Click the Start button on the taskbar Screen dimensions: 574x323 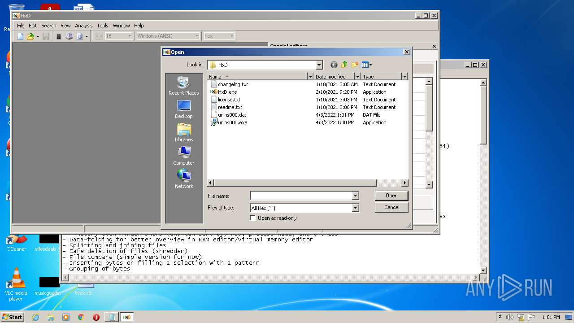tap(12, 317)
